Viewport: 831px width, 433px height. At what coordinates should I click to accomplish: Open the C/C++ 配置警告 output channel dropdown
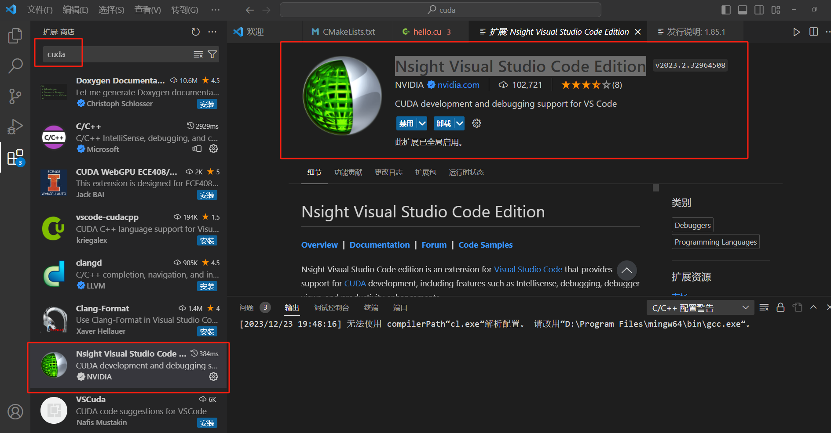(x=700, y=308)
